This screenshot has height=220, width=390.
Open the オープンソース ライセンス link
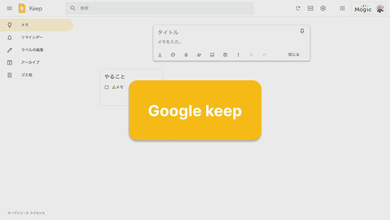coord(26,213)
